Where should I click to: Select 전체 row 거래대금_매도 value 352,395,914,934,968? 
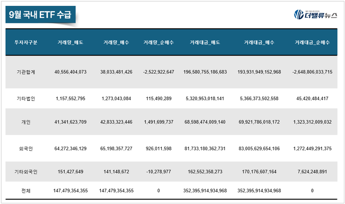pos(205,191)
